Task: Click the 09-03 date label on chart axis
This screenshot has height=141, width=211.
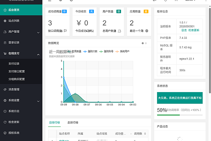Action: 133,105
